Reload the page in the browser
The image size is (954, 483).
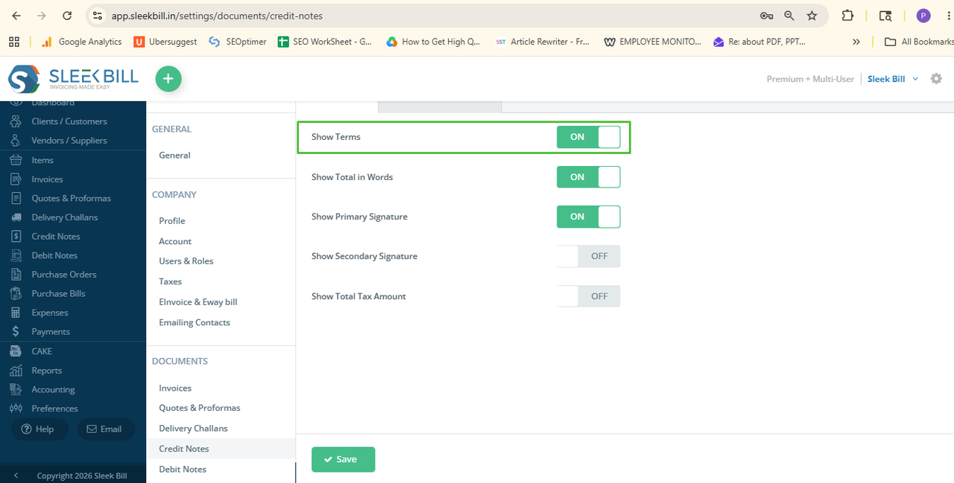(67, 16)
